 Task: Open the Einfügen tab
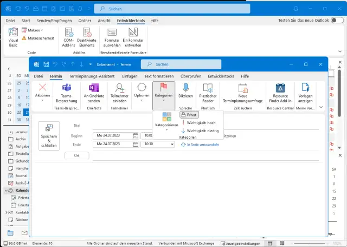click(130, 76)
